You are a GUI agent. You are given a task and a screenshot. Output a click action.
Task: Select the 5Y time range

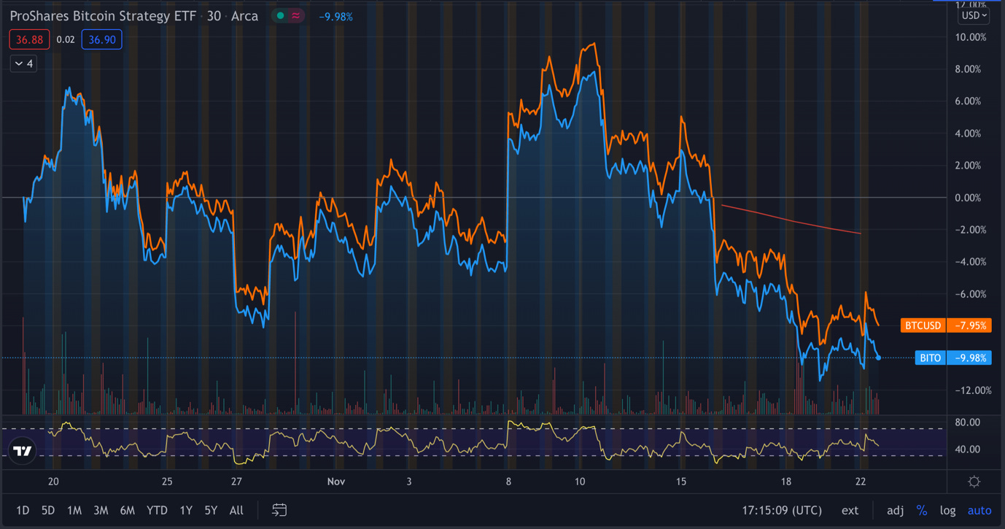(x=211, y=510)
